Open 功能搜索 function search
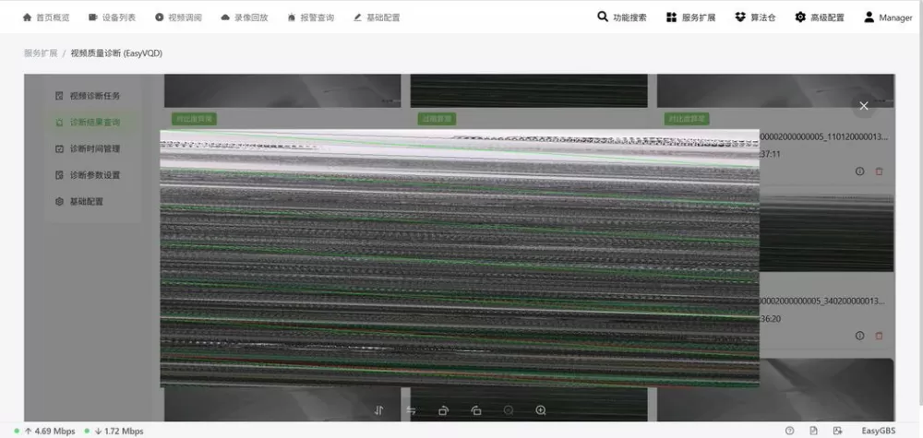Image resolution: width=923 pixels, height=438 pixels. 621,17
